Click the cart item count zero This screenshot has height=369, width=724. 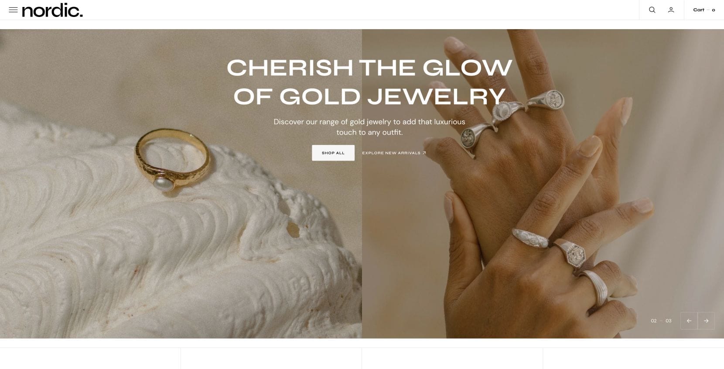(714, 10)
